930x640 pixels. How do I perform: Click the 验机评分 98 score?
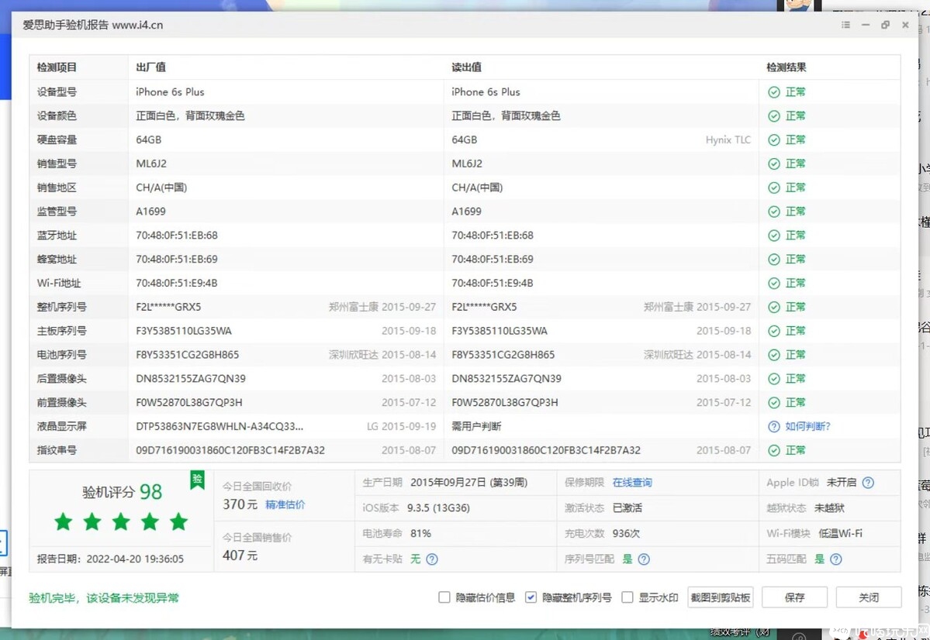(122, 492)
